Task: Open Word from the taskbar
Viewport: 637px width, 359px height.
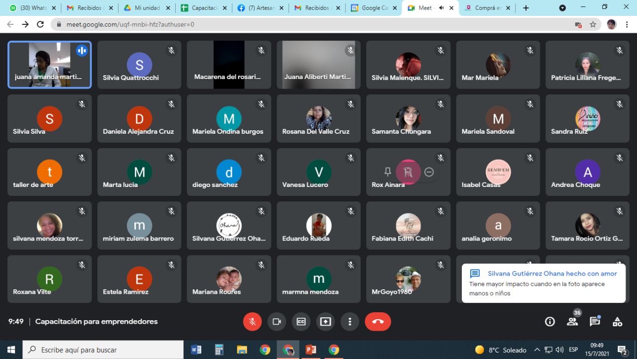Action: point(196,350)
